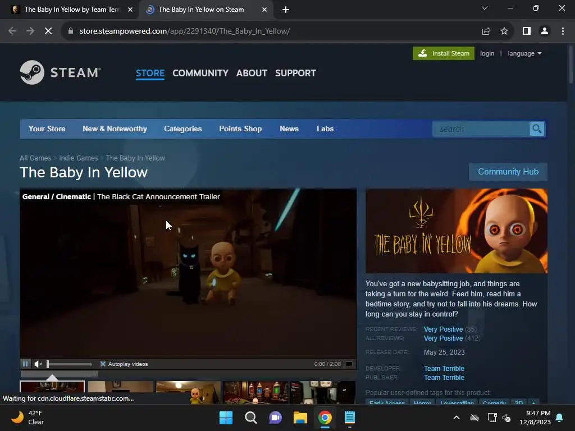This screenshot has height=431, width=575.
Task: Open the COMMUNITY top navigation item
Action: (200, 74)
